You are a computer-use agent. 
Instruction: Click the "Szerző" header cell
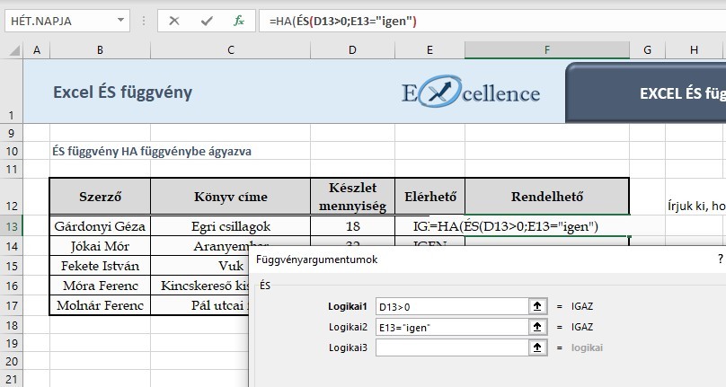pos(100,197)
